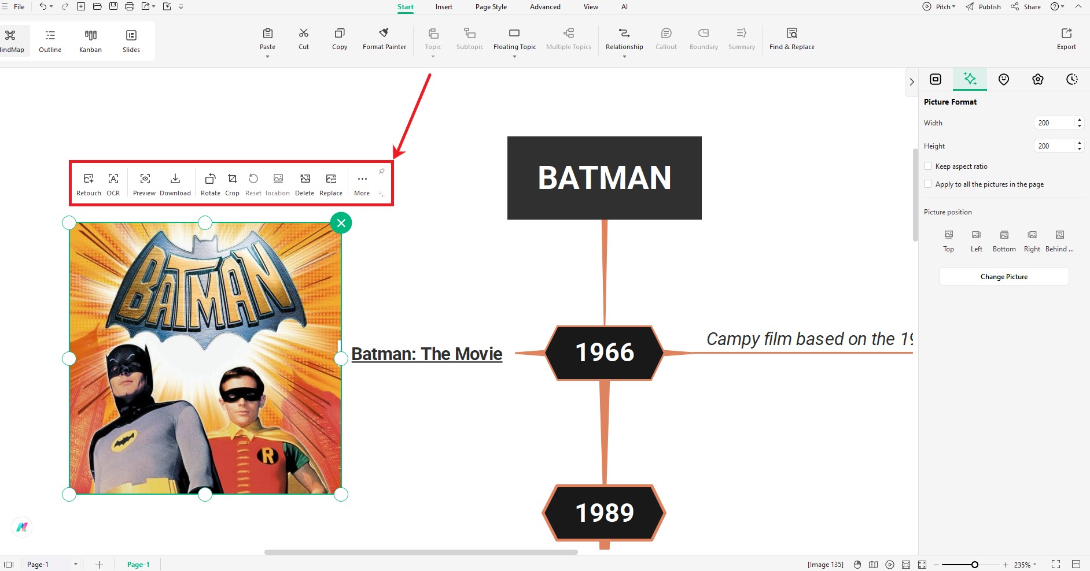Open the AI sparkle panel tab
This screenshot has height=571, width=1090.
click(x=970, y=79)
